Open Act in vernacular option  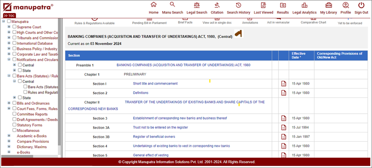coord(278,22)
